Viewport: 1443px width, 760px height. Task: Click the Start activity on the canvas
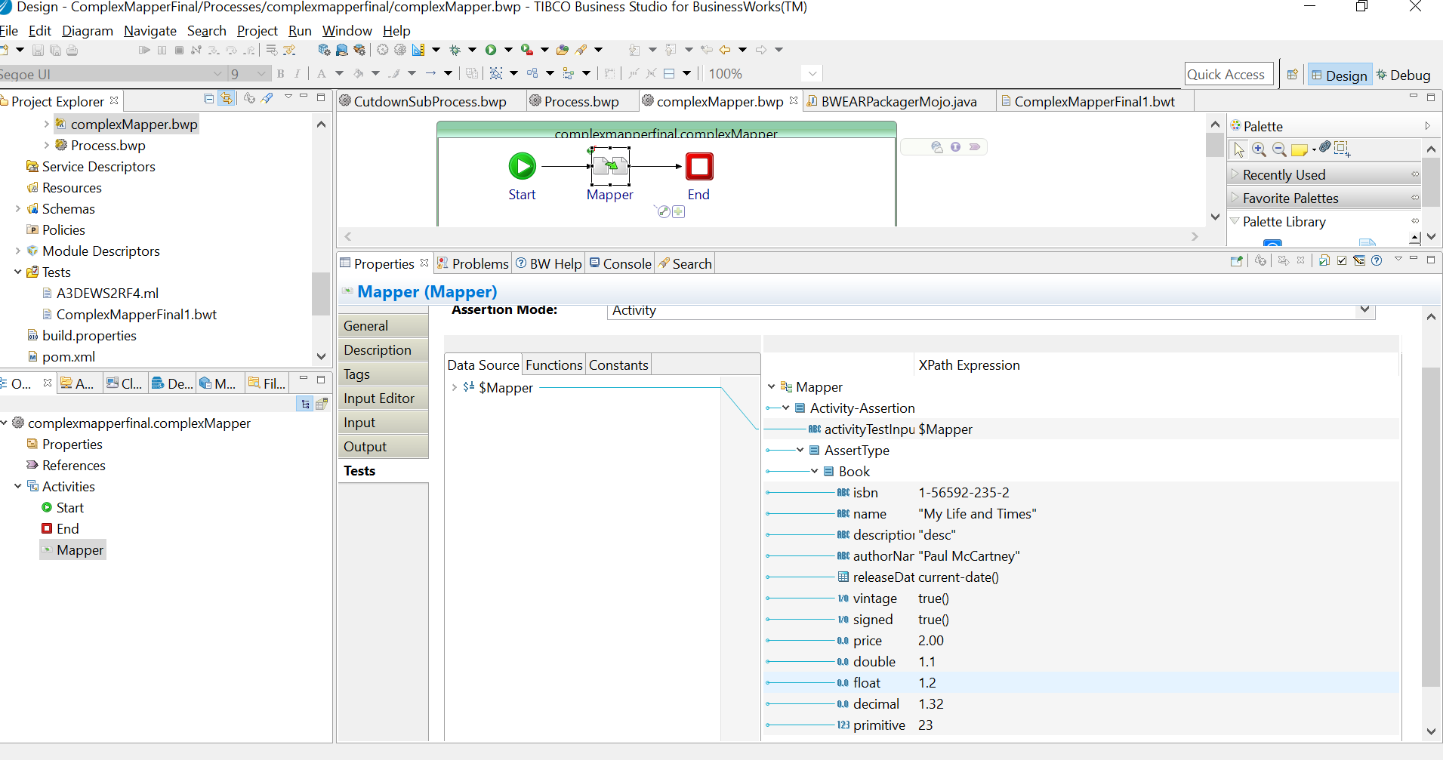click(522, 166)
